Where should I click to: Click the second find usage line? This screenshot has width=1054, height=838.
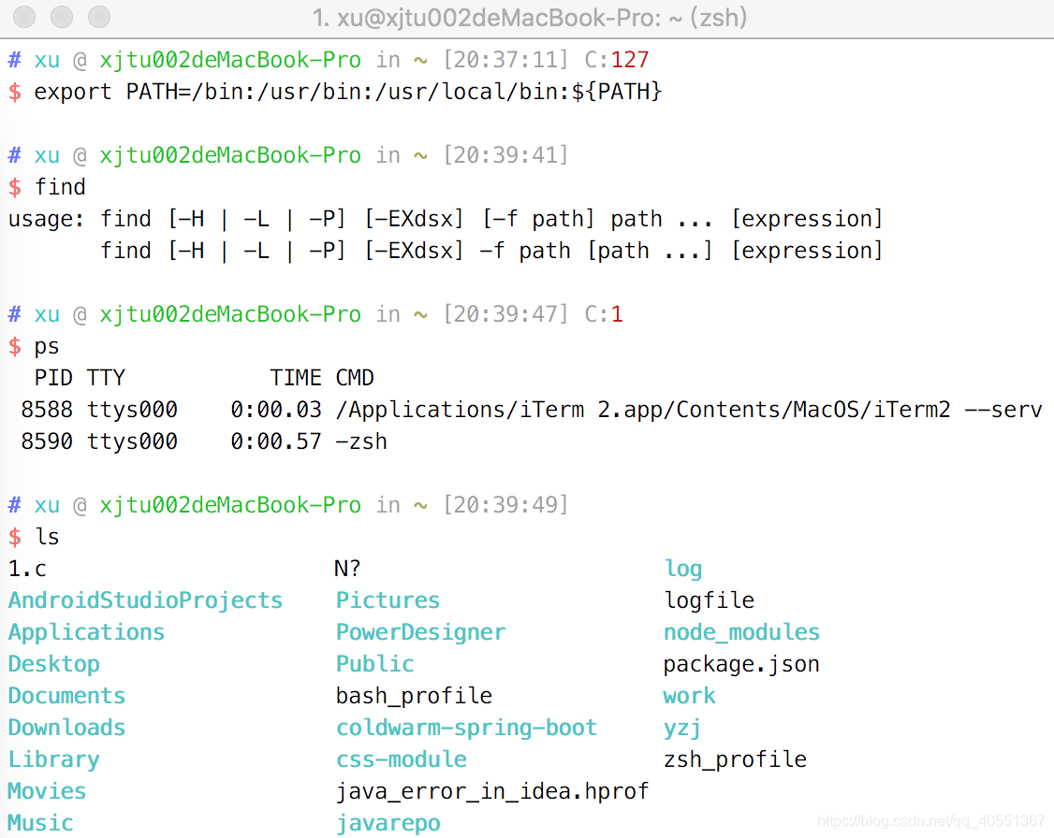(x=490, y=251)
